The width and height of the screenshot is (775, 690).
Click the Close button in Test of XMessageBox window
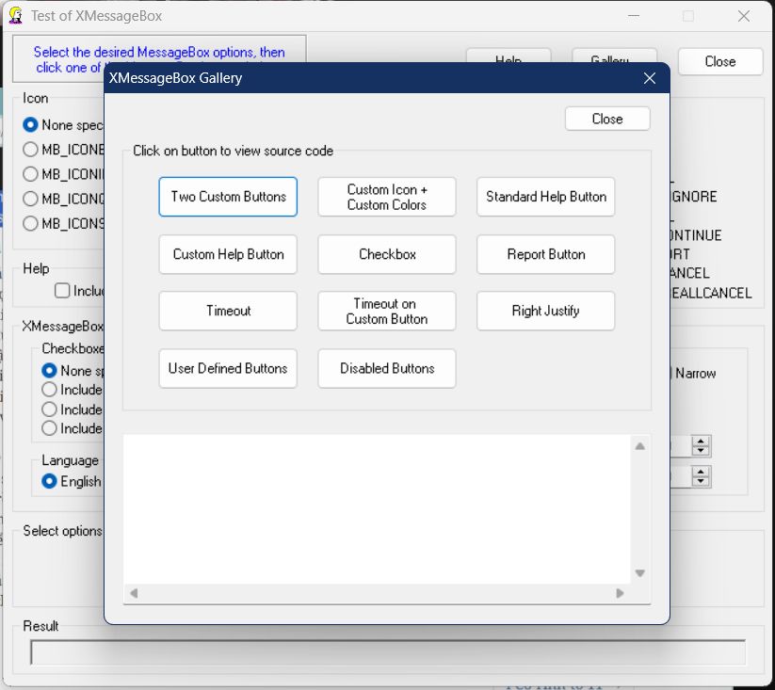[720, 61]
